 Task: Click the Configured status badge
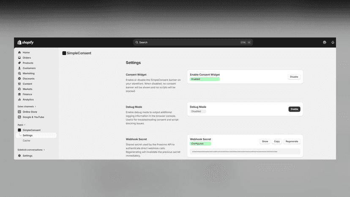point(200,144)
